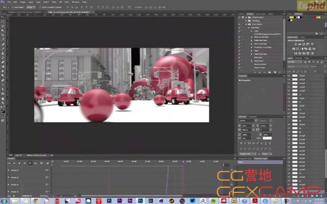Collapse the third expanded action set

tap(246, 24)
